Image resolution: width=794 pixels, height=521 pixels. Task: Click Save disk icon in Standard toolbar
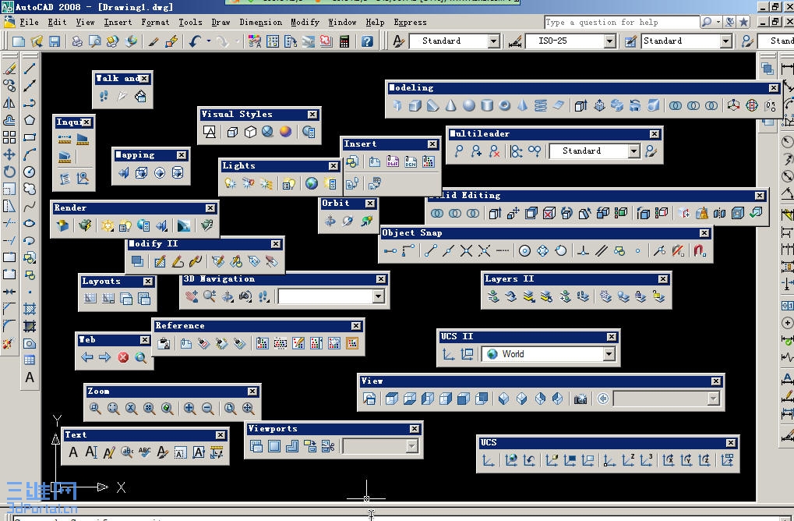point(55,41)
